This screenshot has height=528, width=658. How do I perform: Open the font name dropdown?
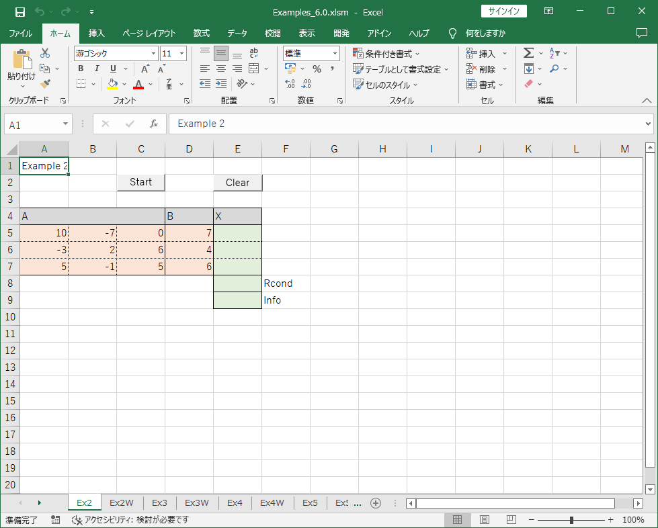(154, 54)
